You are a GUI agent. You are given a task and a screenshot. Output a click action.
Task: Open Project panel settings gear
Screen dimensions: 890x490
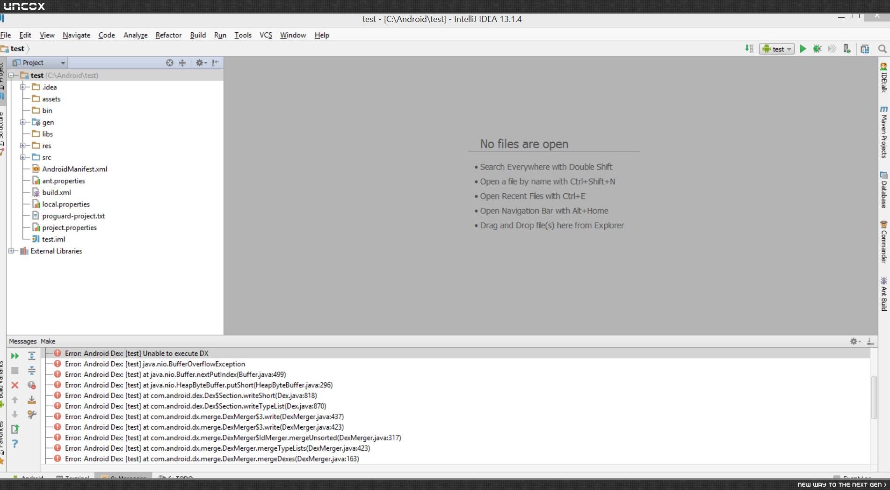201,63
